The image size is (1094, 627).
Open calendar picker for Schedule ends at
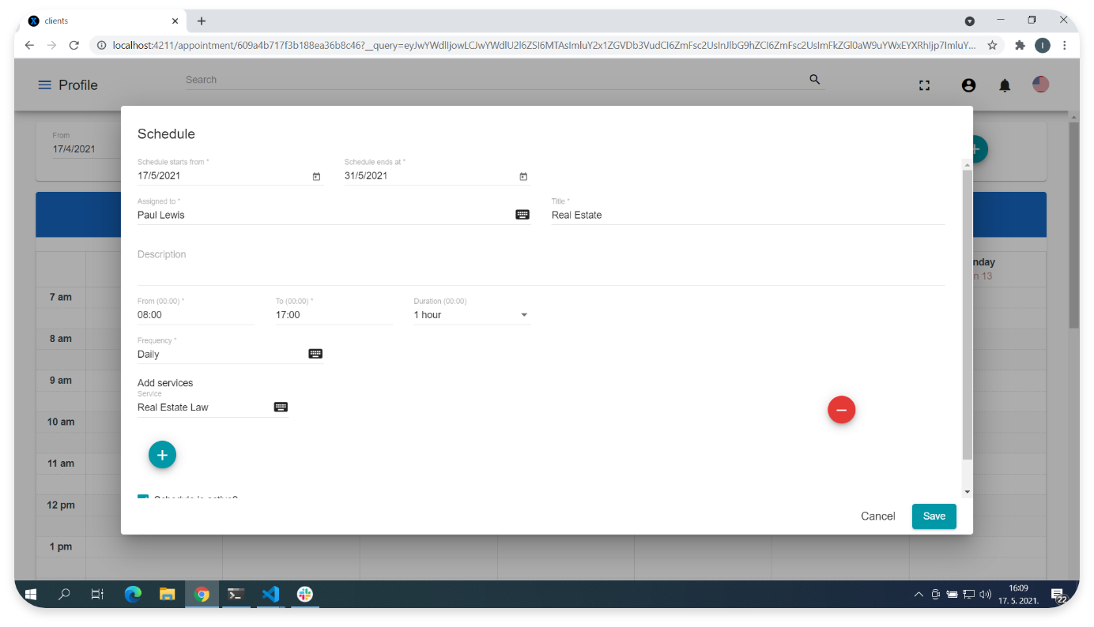coord(523,176)
